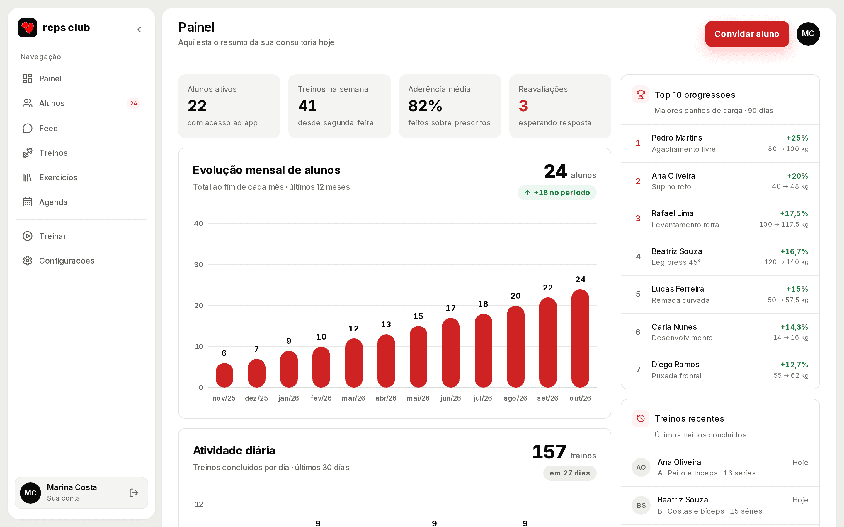Click the AO avatar for Ana Oliveira
This screenshot has width=844, height=527.
click(641, 467)
